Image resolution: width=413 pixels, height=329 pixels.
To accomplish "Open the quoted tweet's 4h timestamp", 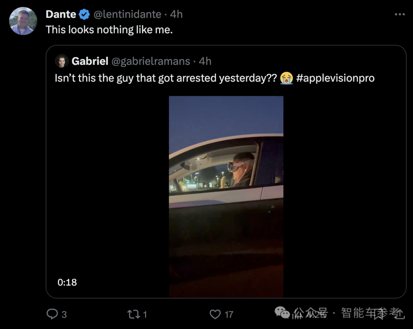I will [205, 61].
